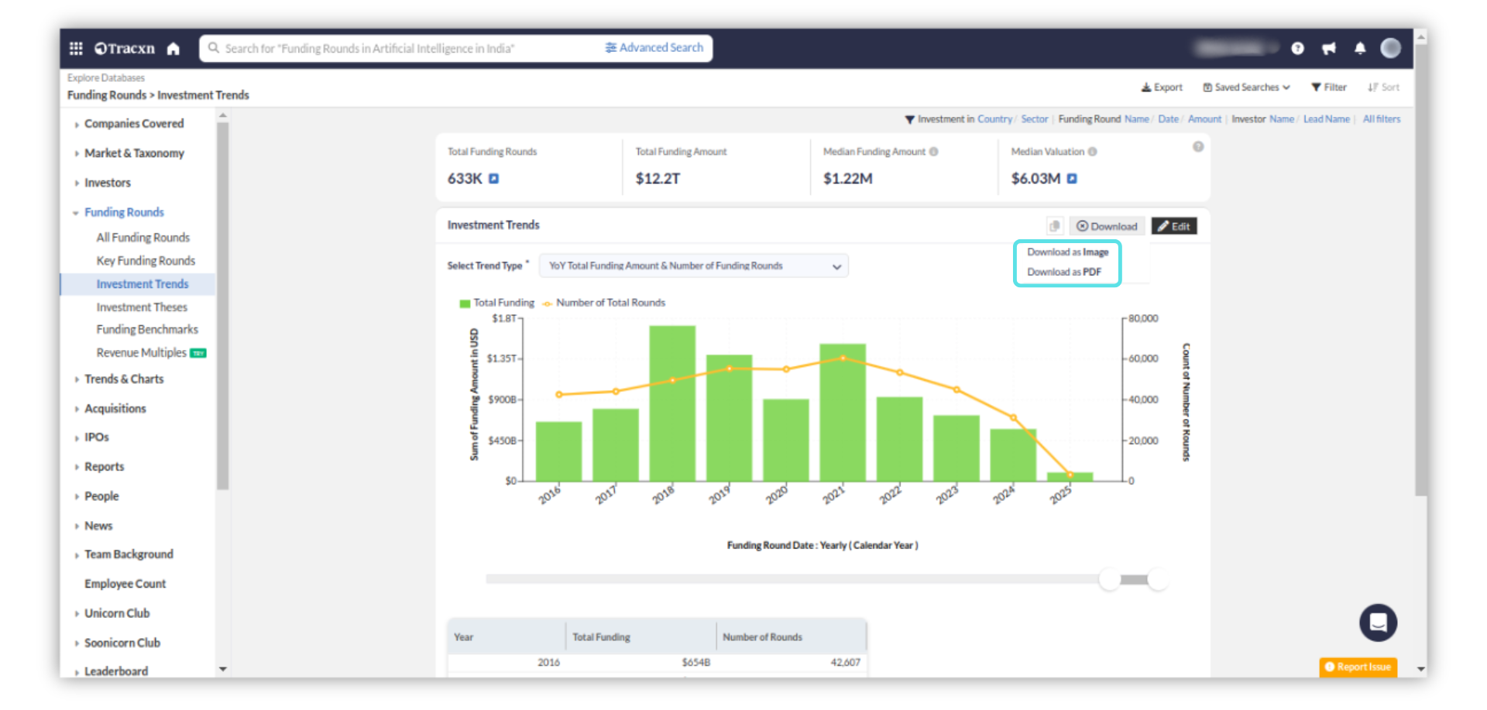Click info icon next to Median Valuation
Image resolution: width=1487 pixels, height=710 pixels.
point(1092,152)
